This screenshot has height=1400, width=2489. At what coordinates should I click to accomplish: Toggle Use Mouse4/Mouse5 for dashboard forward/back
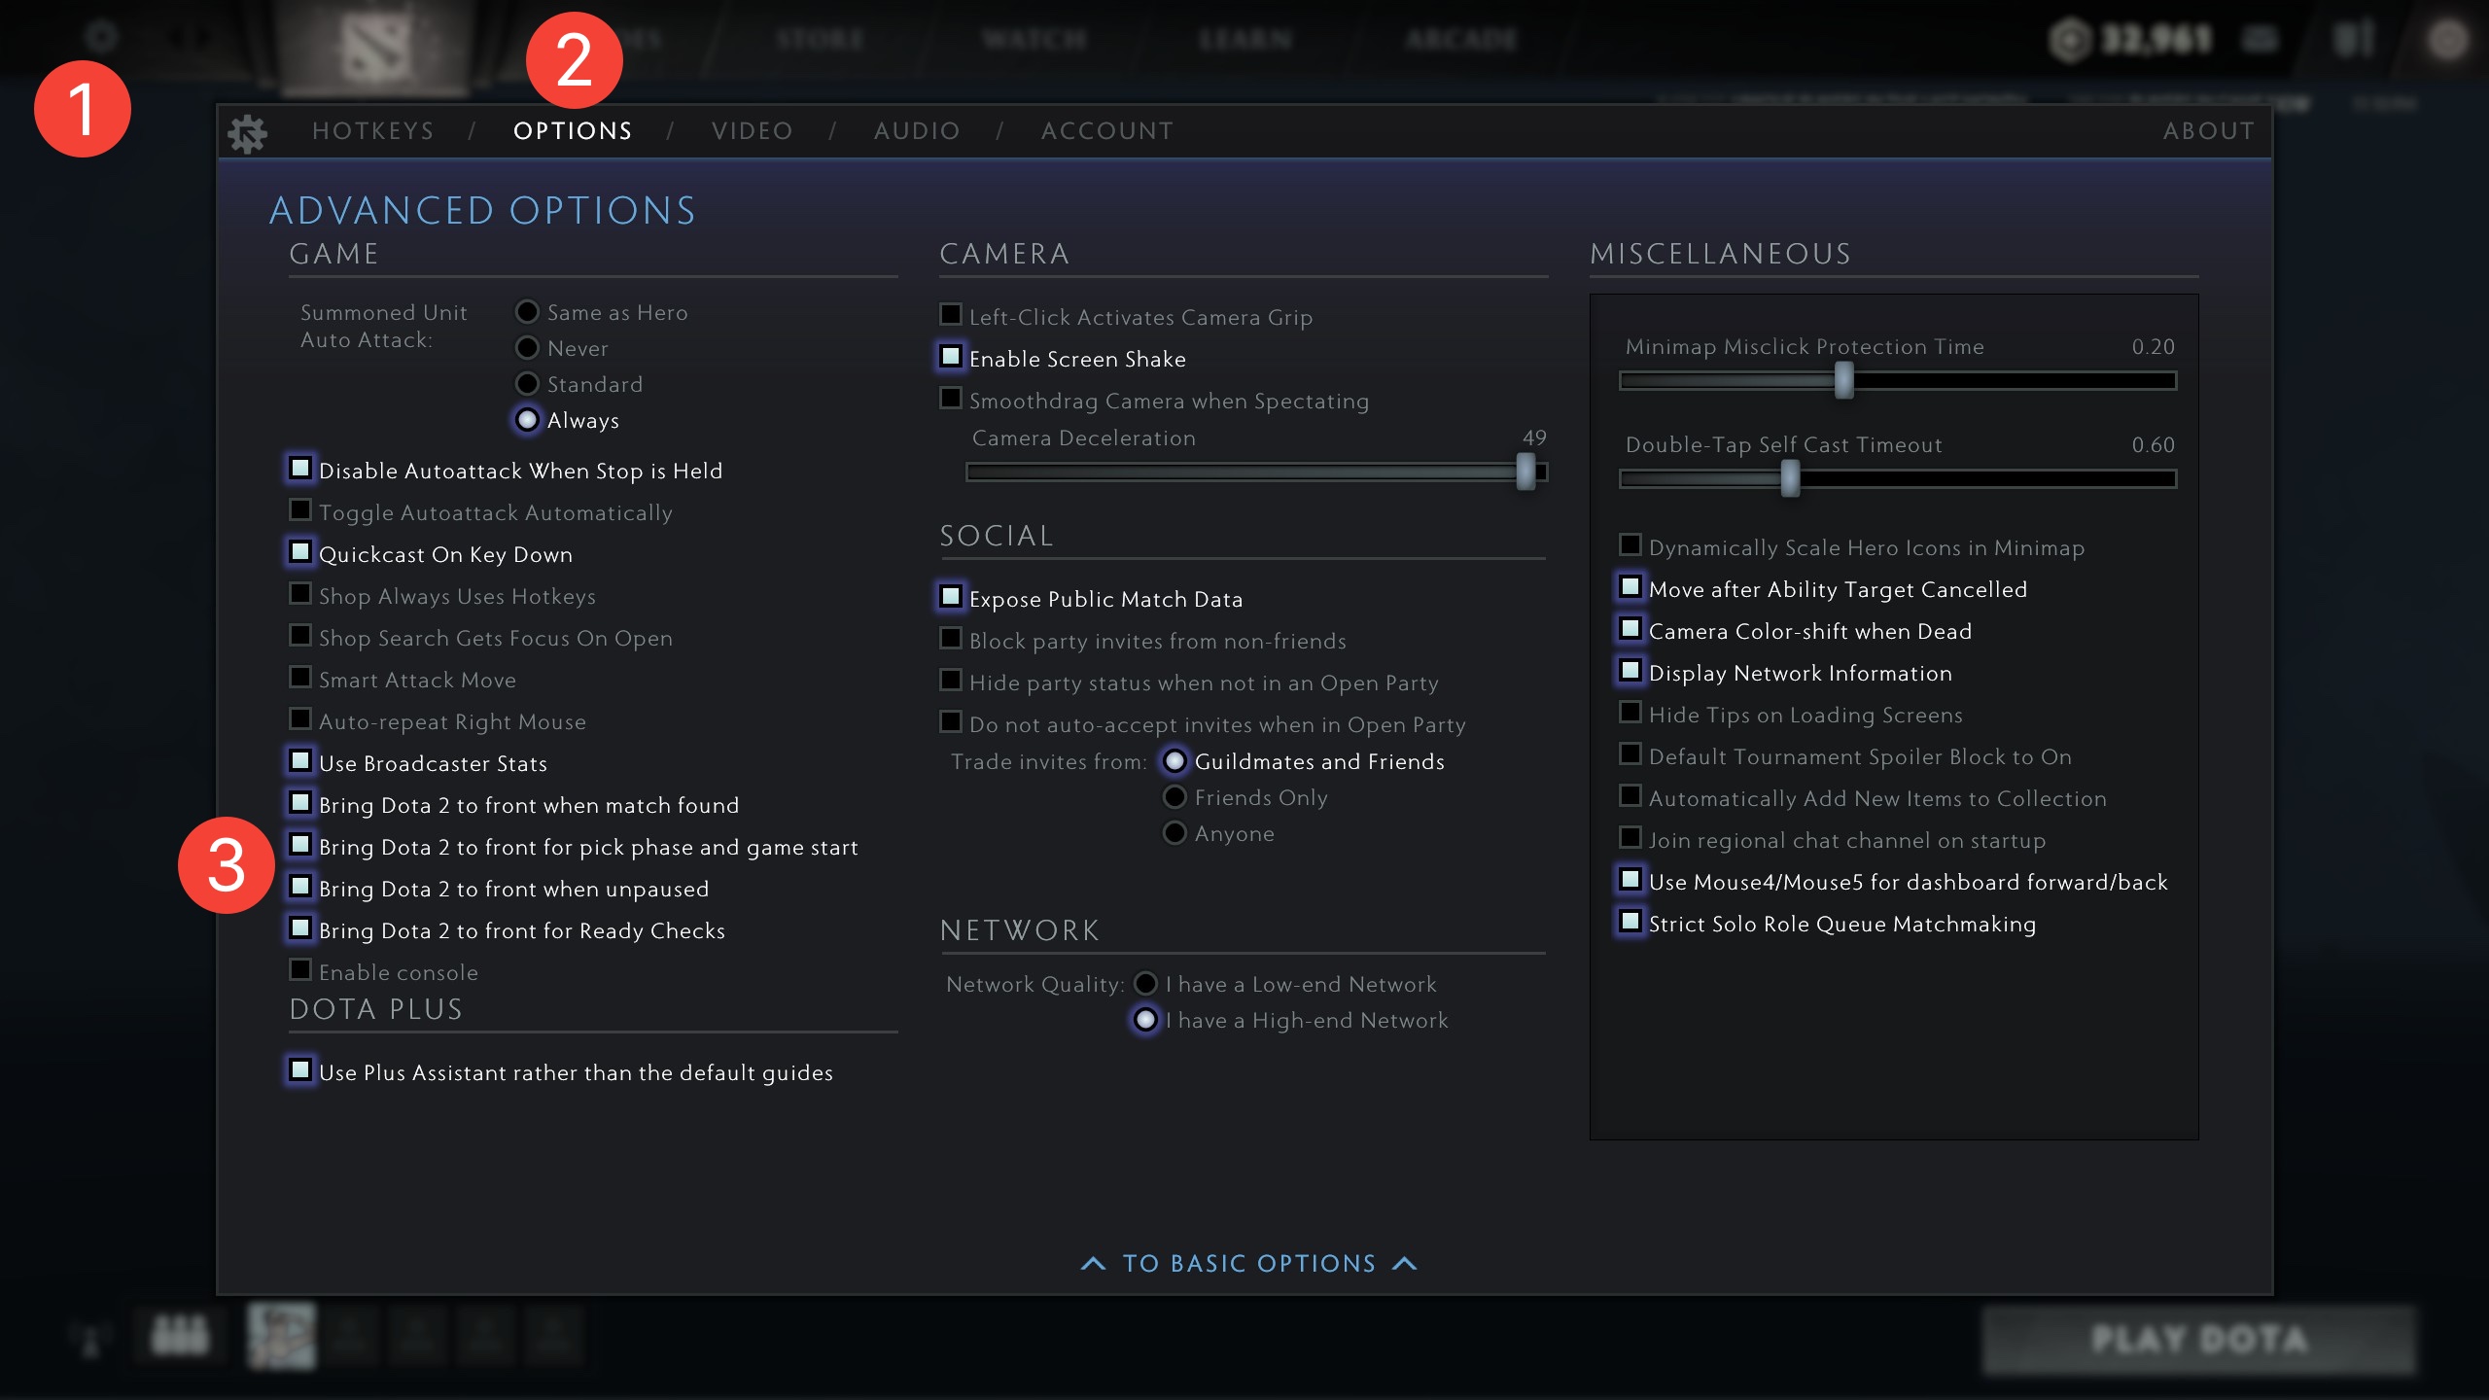click(1630, 880)
